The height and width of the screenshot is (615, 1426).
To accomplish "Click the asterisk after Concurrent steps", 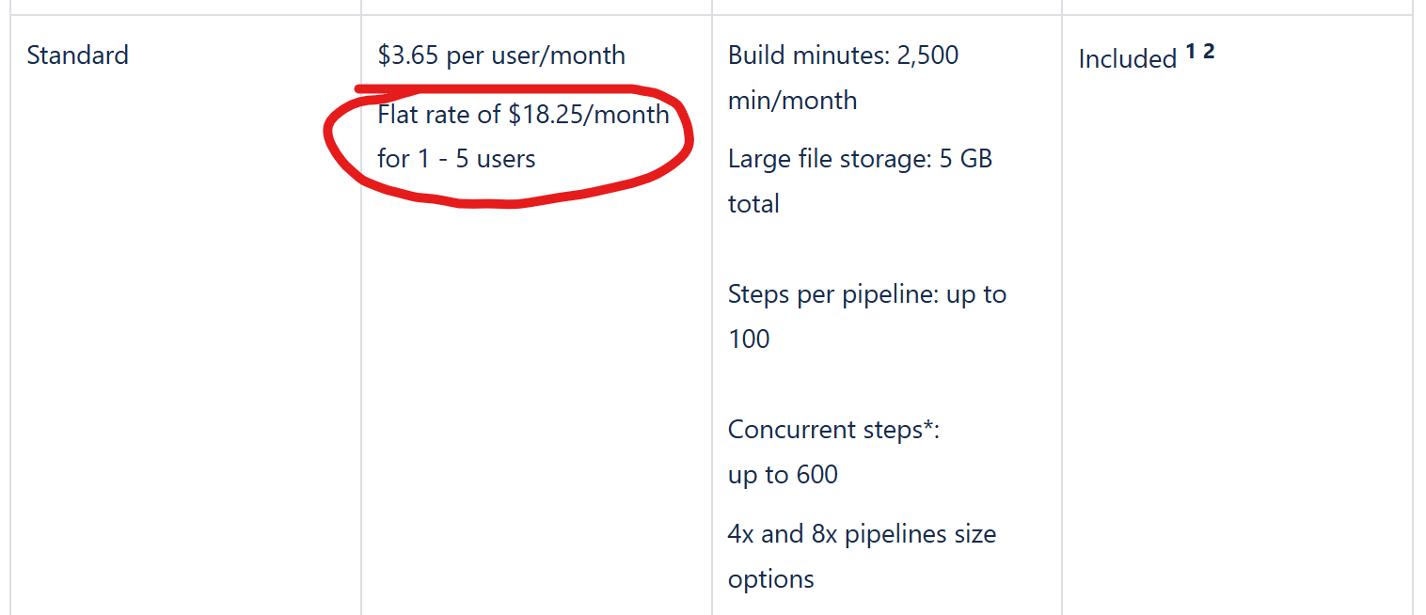I will pos(929,428).
